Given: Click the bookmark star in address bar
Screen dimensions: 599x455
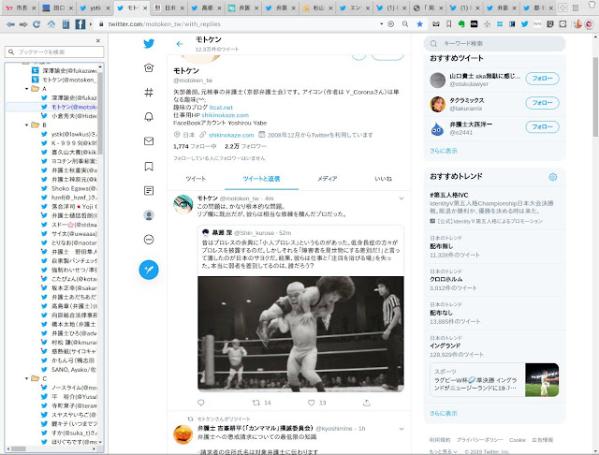Looking at the screenshot, I should [419, 24].
